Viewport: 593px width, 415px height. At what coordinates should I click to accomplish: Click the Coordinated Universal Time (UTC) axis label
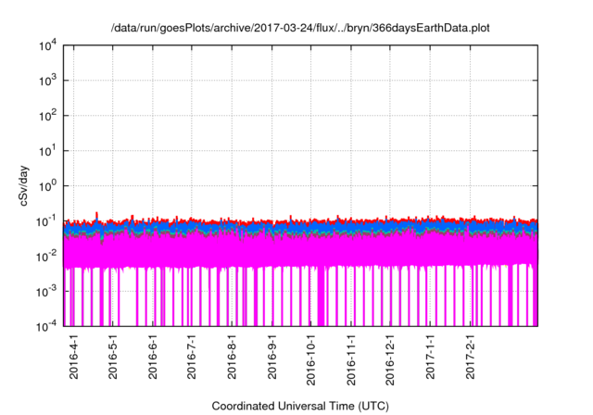(301, 406)
